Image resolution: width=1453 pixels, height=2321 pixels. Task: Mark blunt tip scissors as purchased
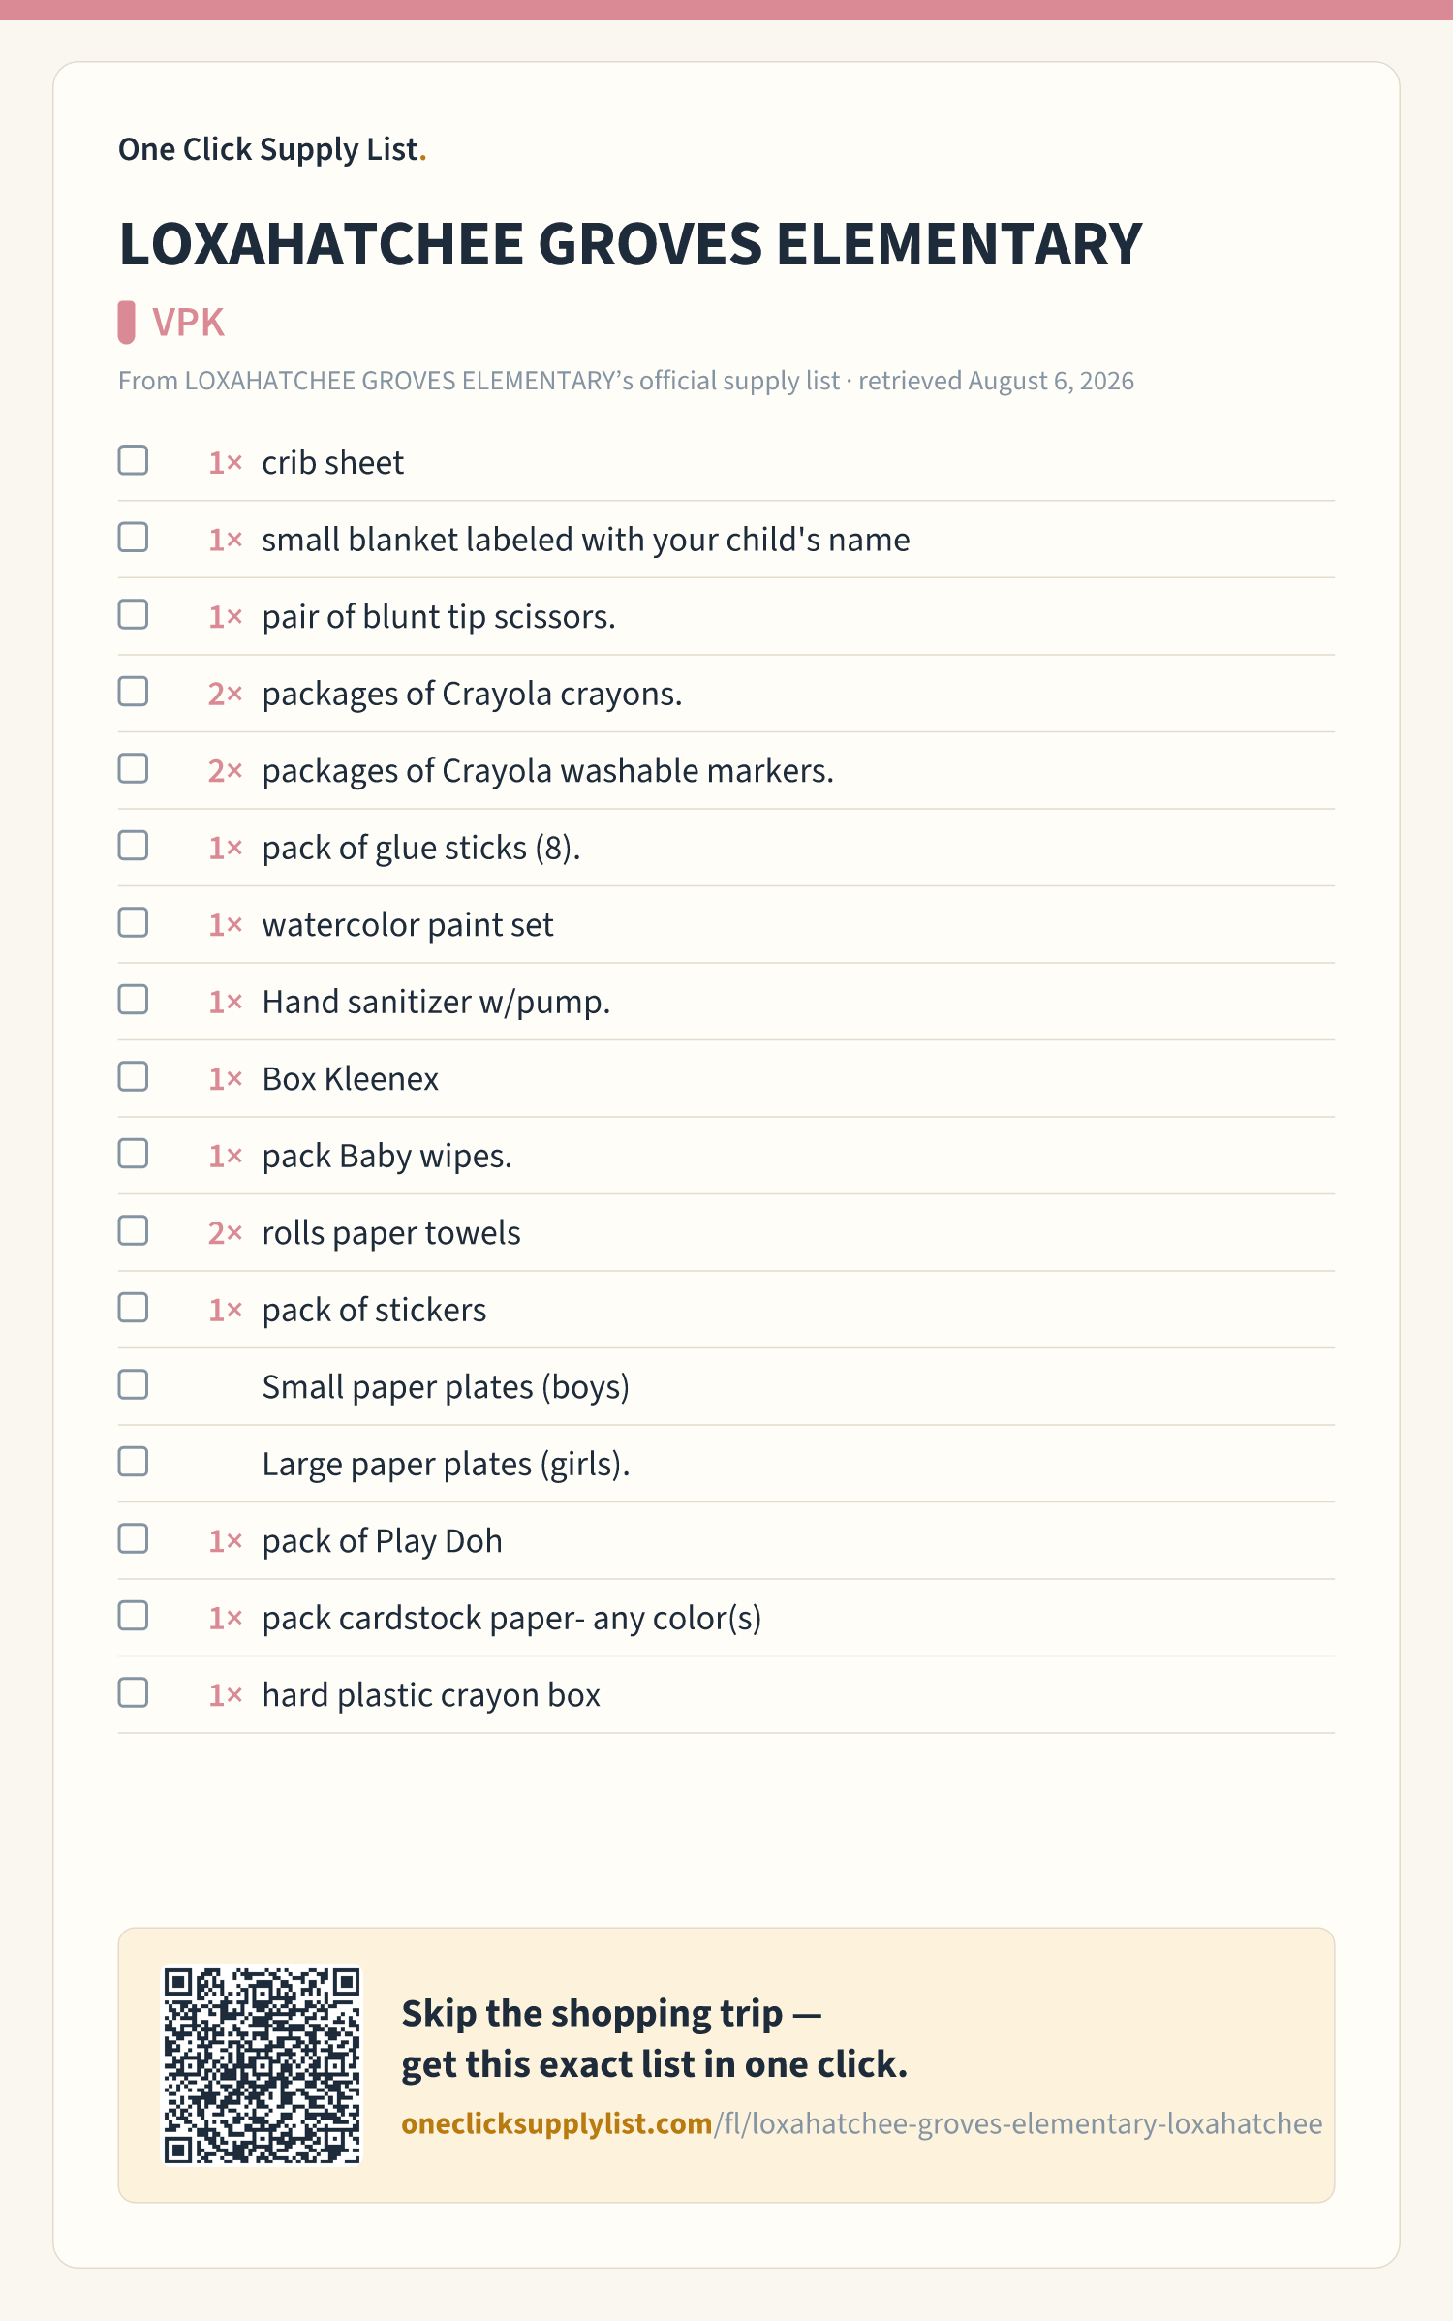[133, 614]
